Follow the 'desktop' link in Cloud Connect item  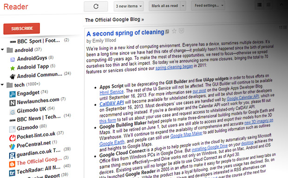[x=247, y=143]
